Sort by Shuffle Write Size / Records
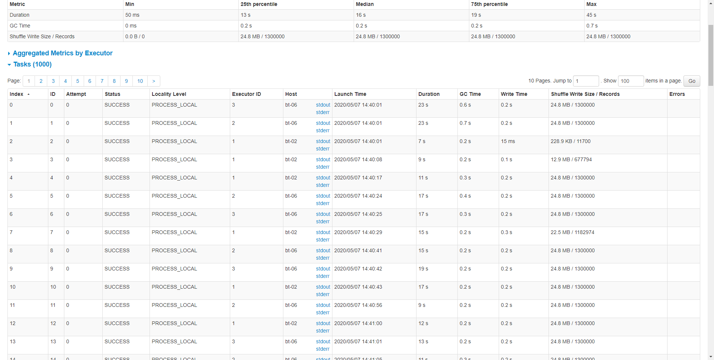714x360 pixels. coord(585,94)
